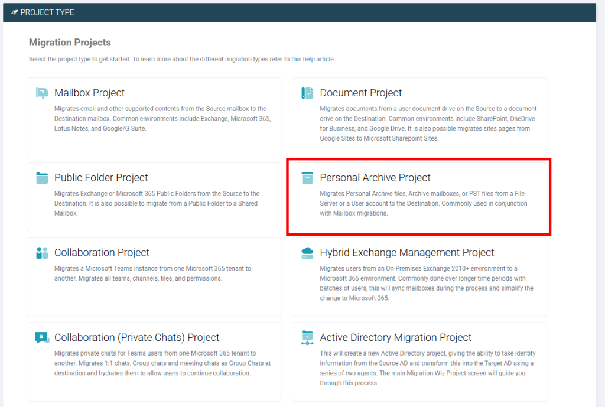Click the Document Project file icon
The image size is (605, 407).
point(307,93)
